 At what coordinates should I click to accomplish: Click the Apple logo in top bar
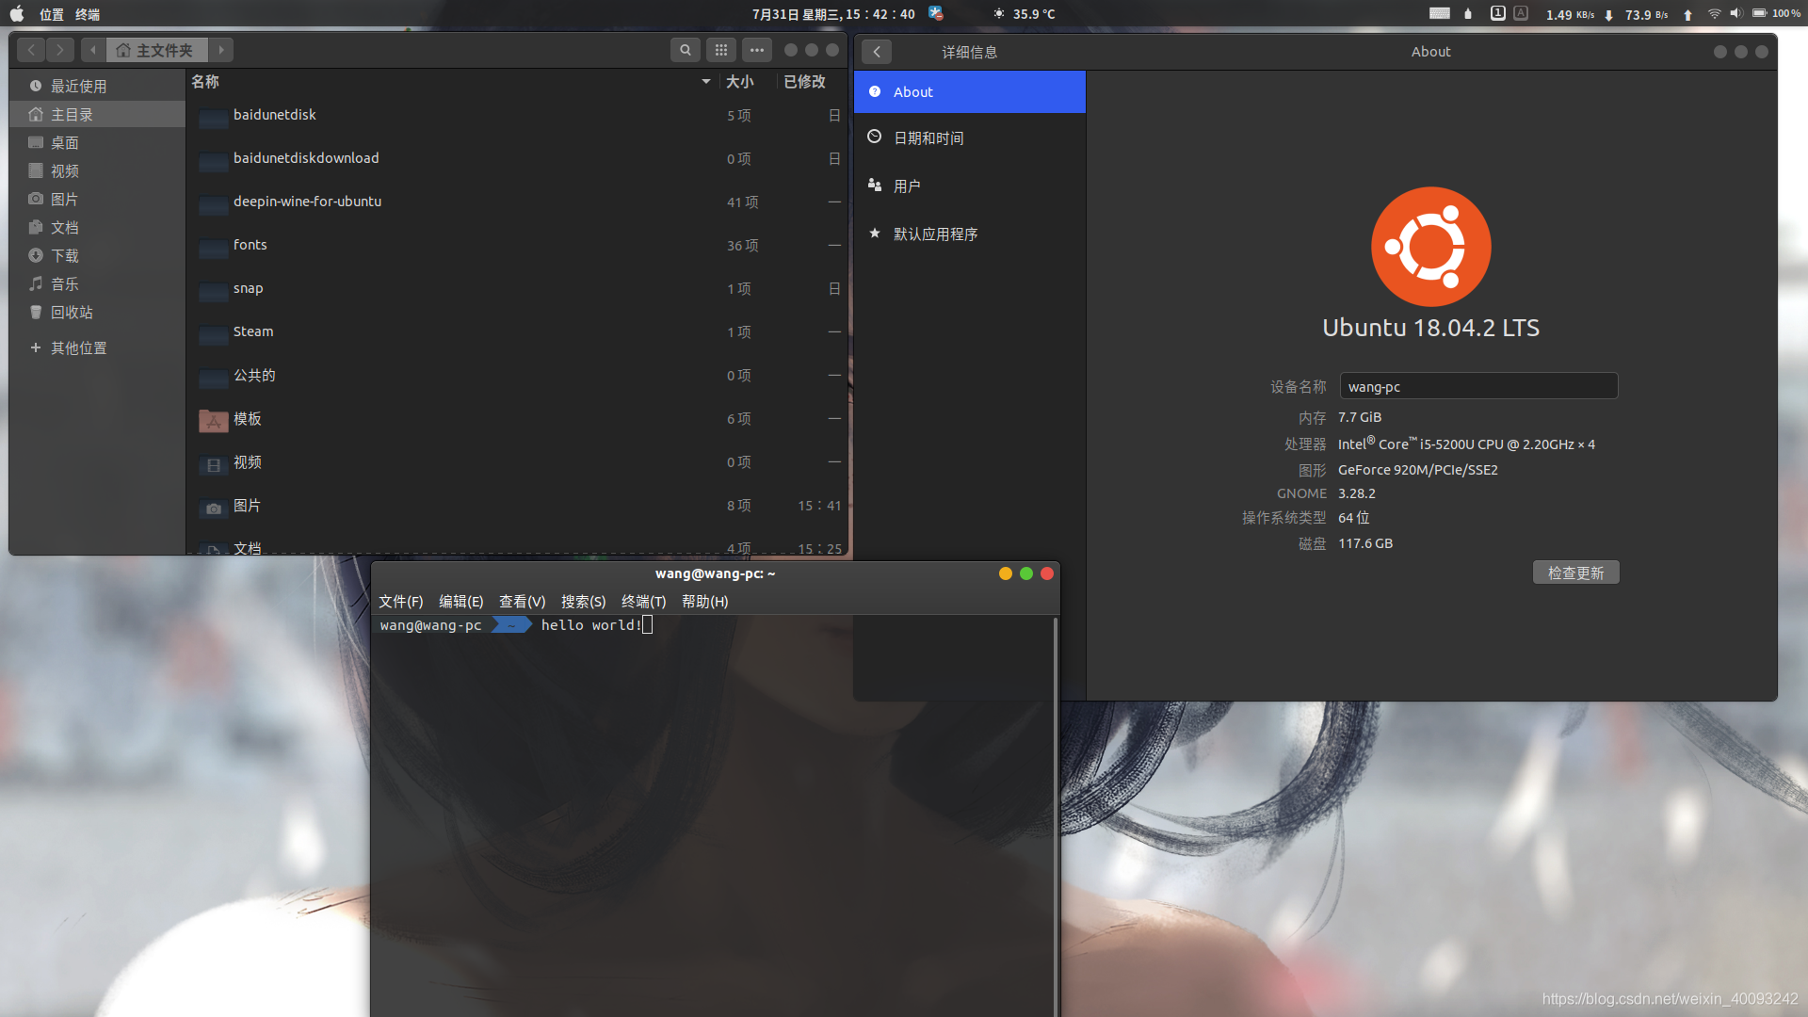click(17, 13)
